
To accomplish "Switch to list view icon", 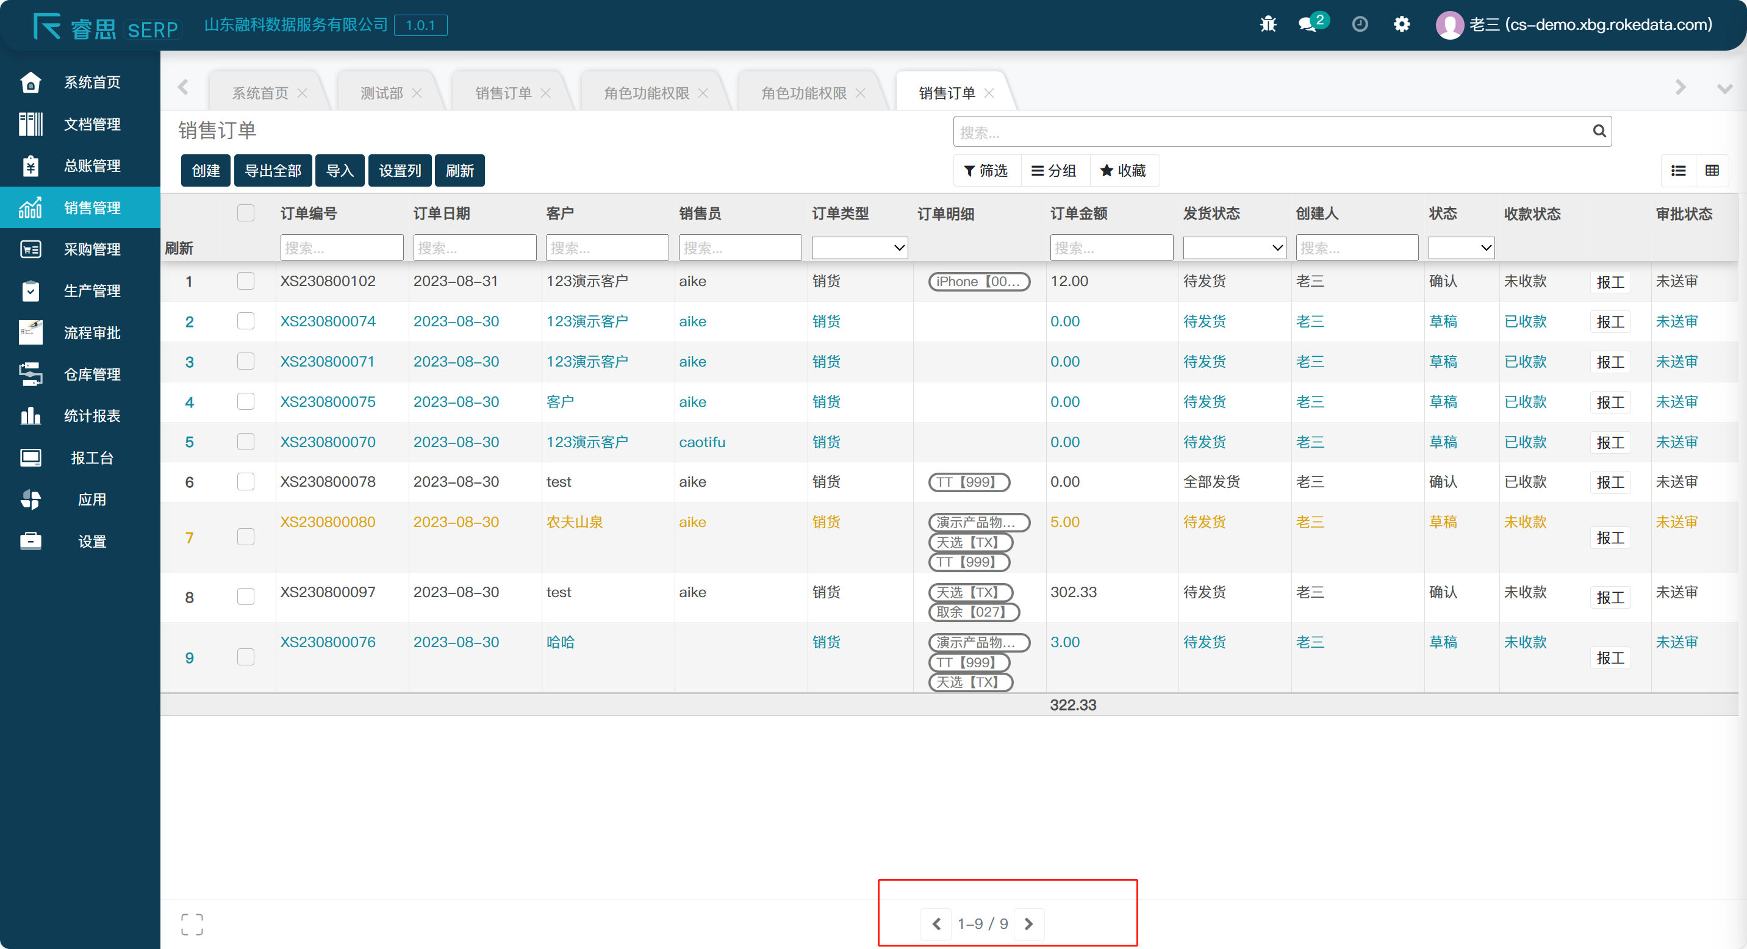I will click(x=1678, y=171).
